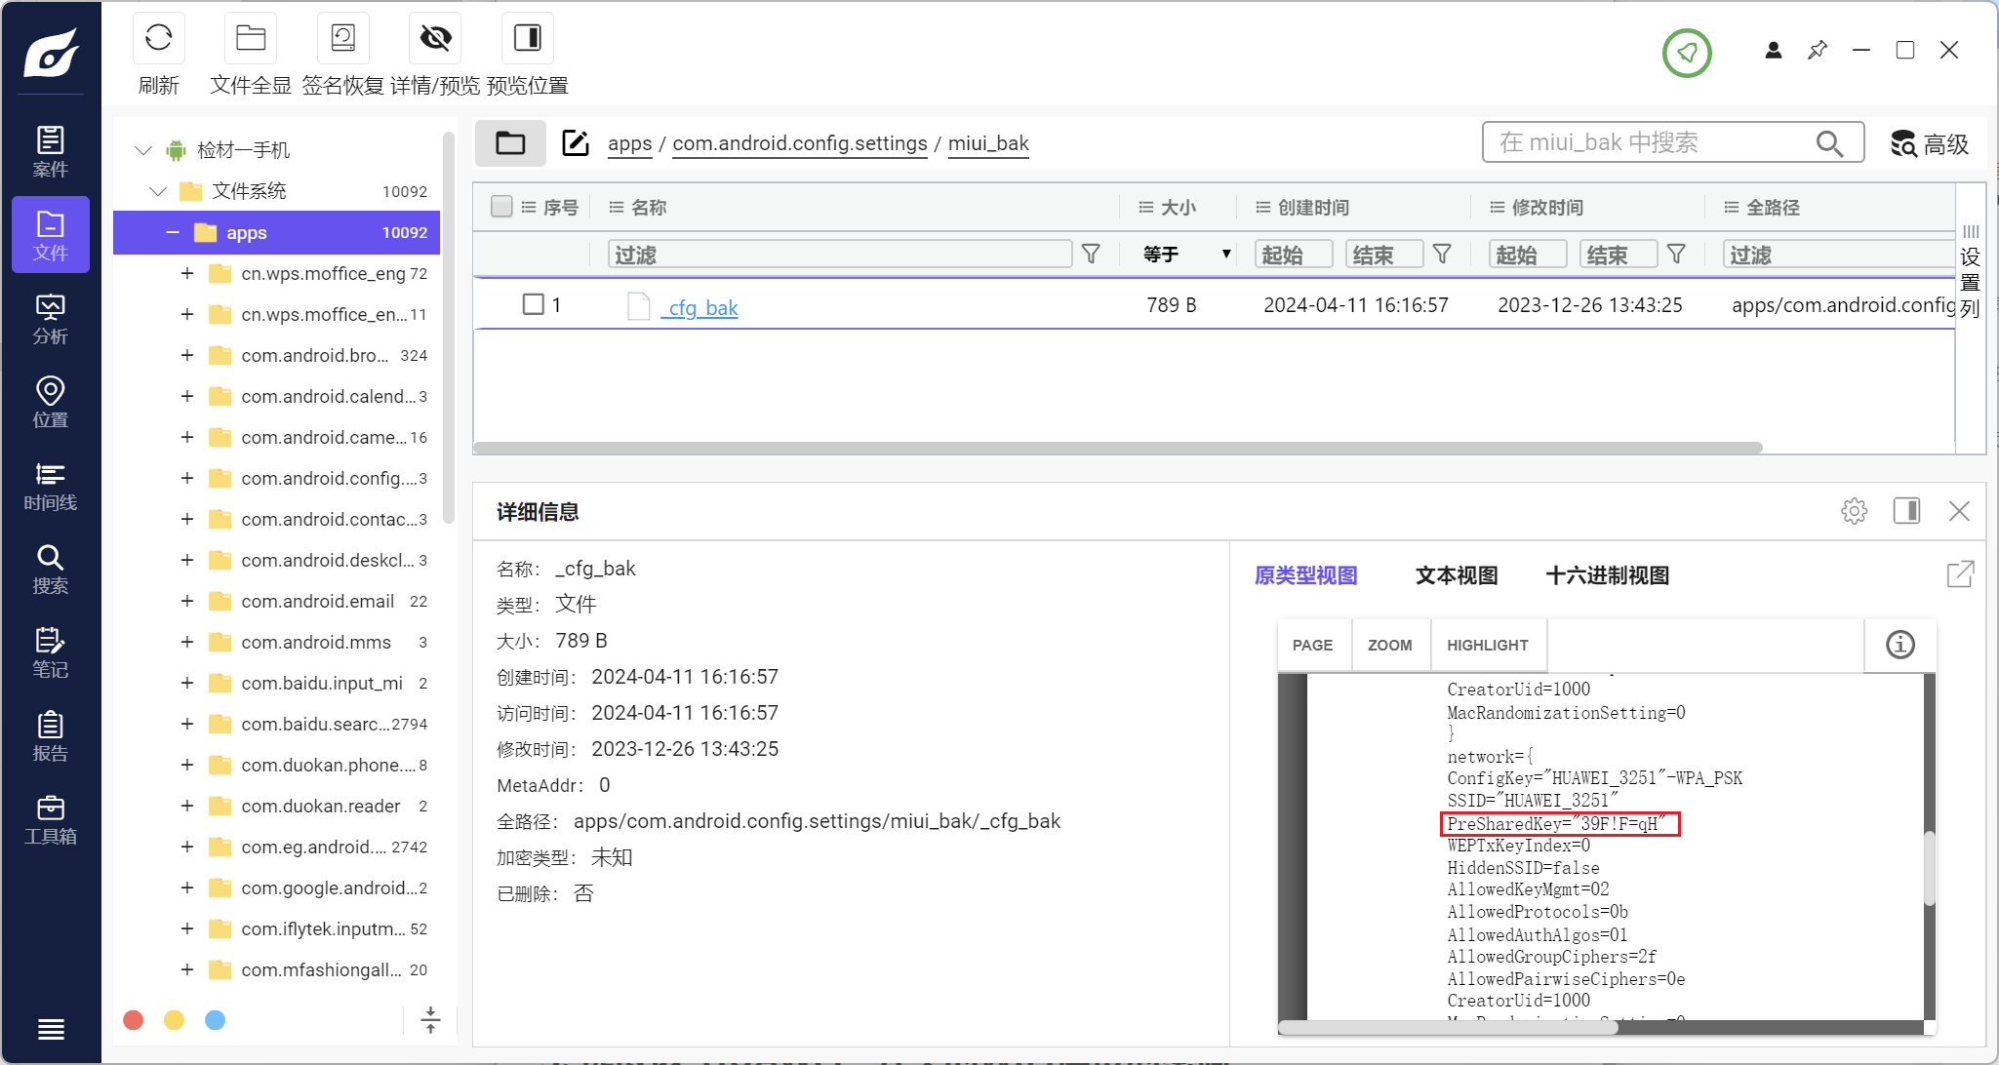Open the PAGE viewer menu
Screen dimensions: 1999x1065
coord(1312,645)
